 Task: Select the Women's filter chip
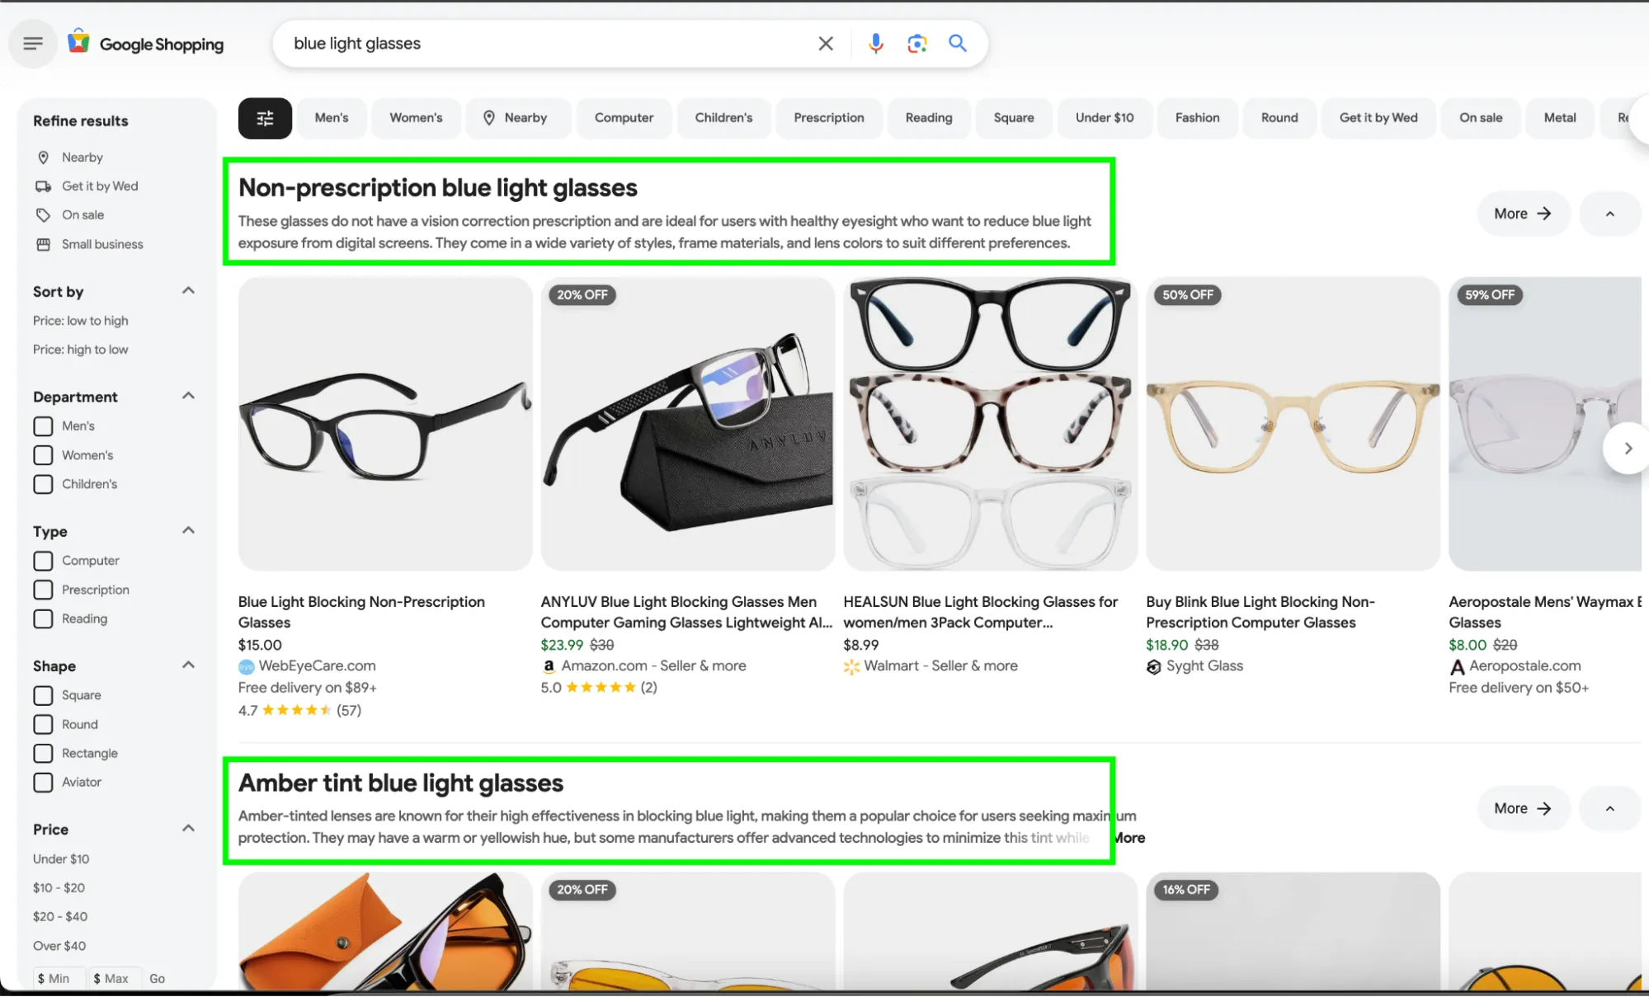416,118
